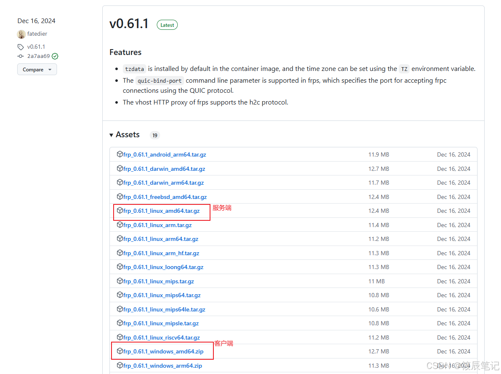Open the Compare dropdown button

click(37, 69)
